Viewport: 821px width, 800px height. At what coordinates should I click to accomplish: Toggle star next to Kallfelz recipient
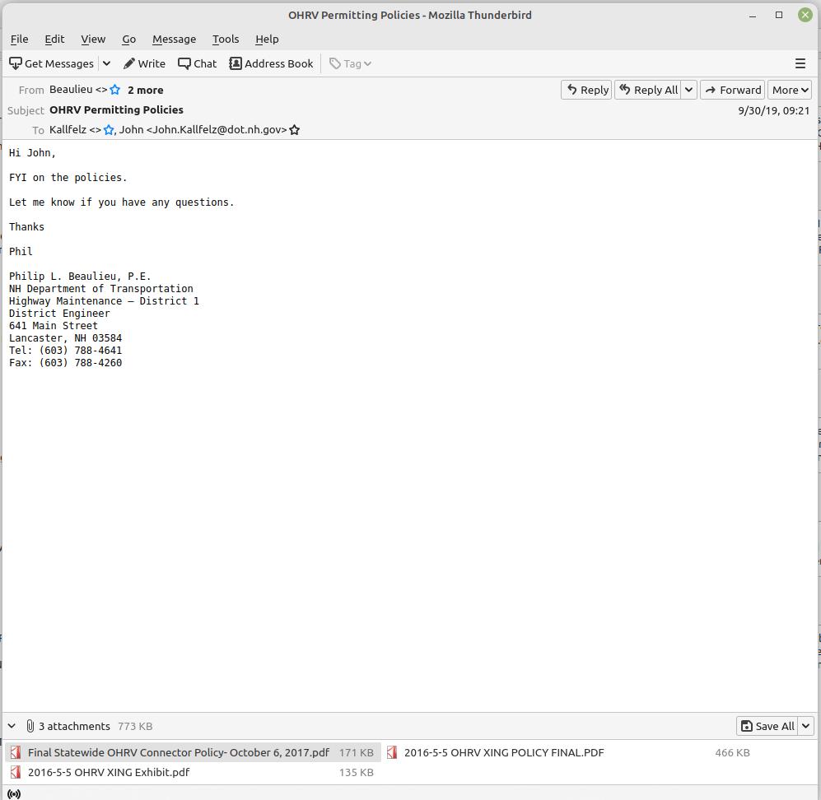click(109, 130)
